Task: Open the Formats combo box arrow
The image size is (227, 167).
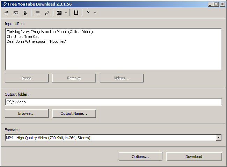Action: pos(219,138)
